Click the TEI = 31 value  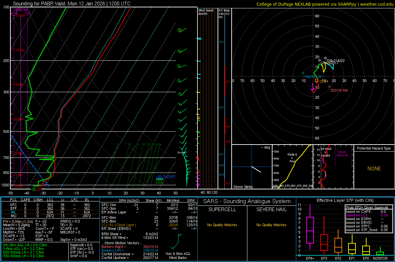coord(66,225)
